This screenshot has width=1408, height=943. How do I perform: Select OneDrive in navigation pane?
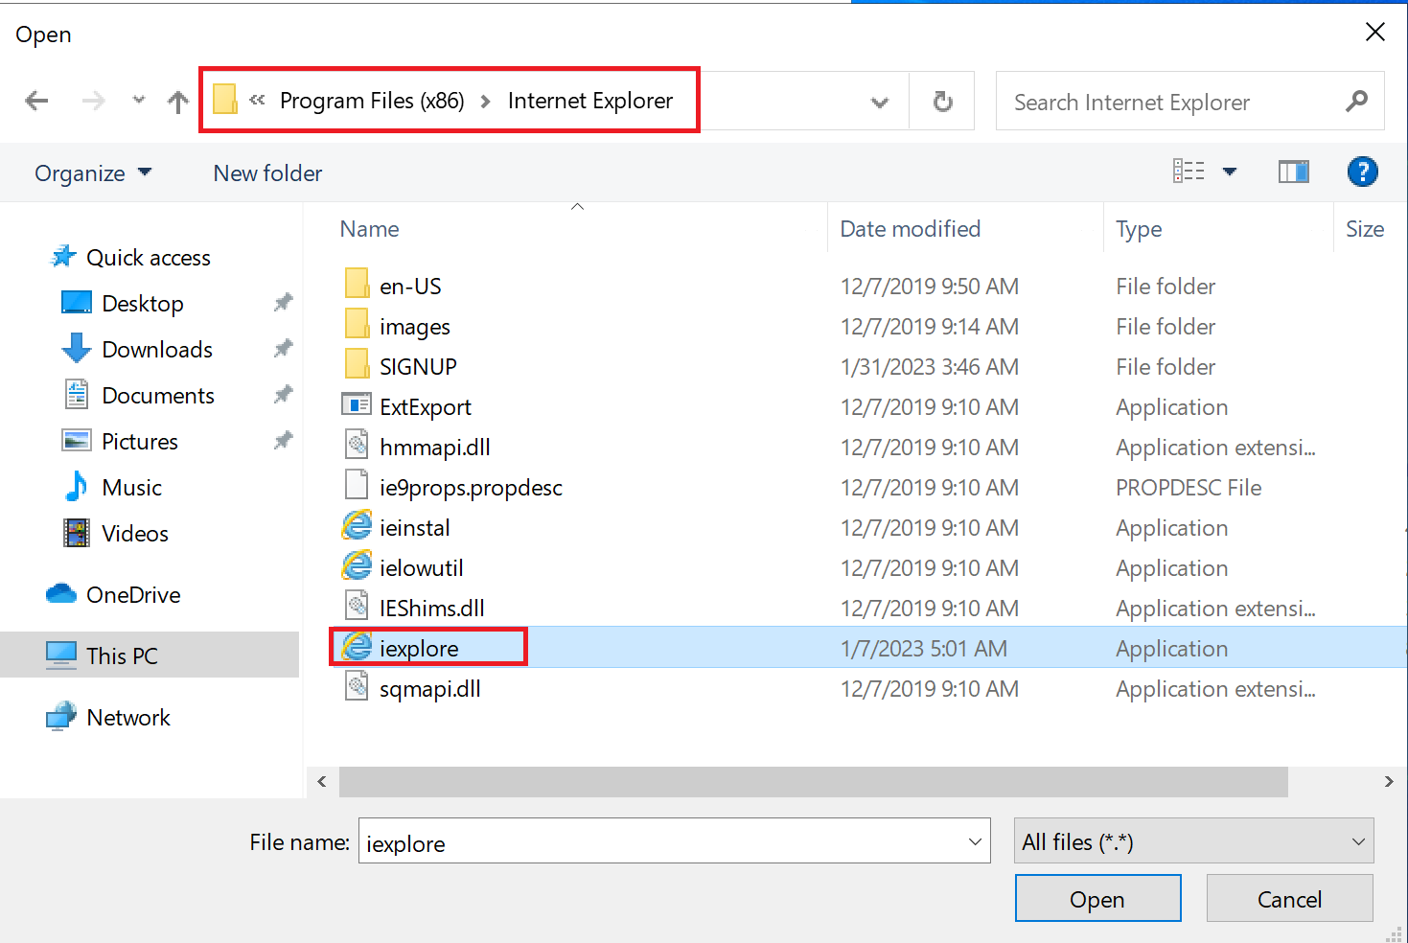(x=133, y=595)
